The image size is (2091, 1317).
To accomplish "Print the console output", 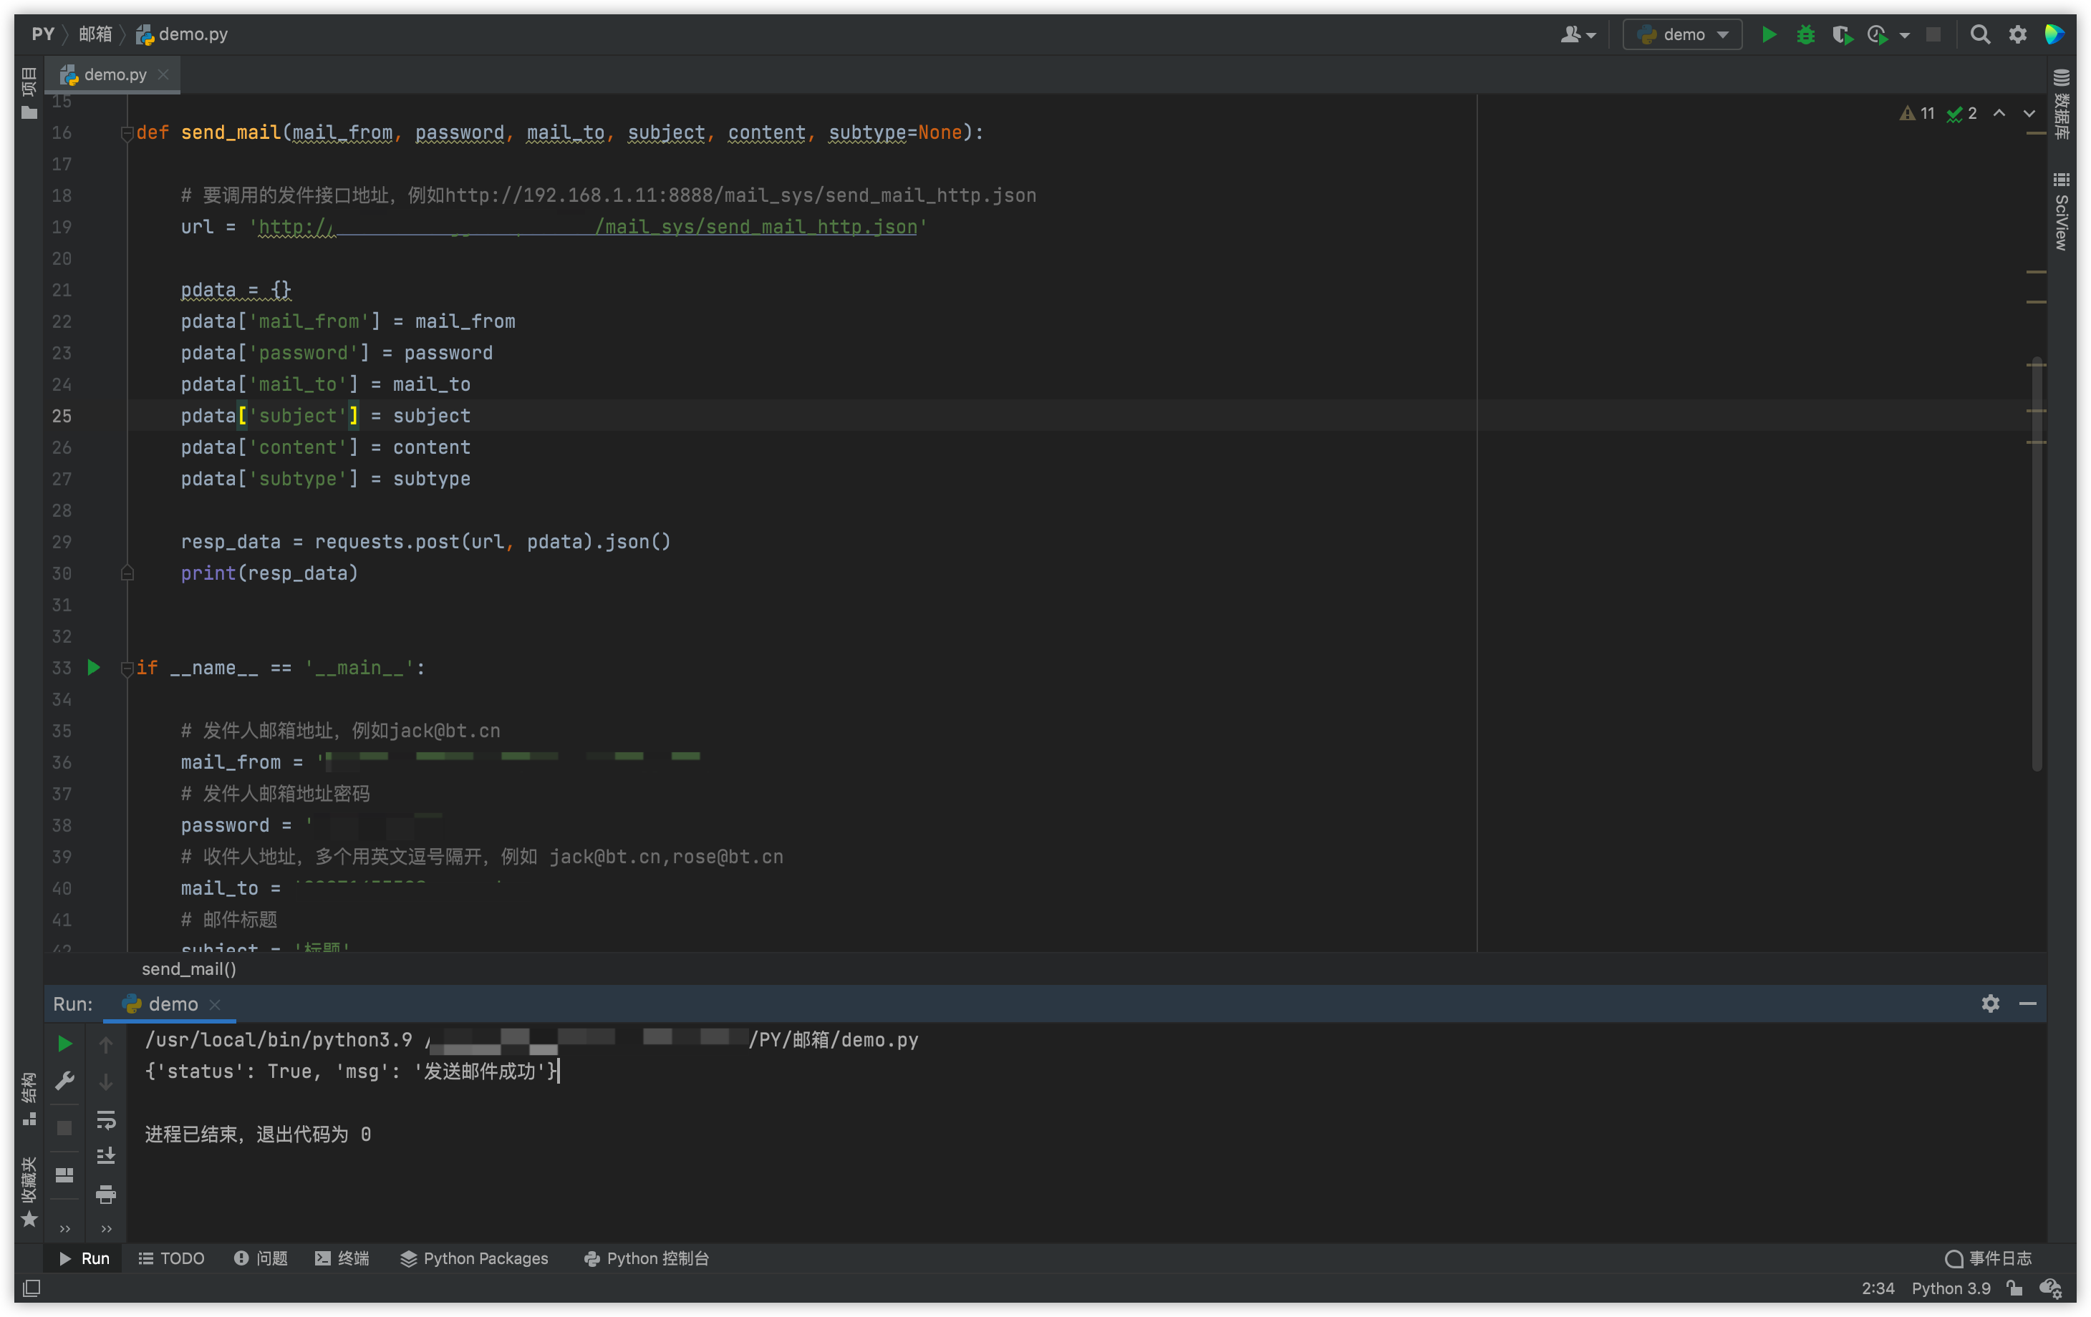I will [x=106, y=1195].
